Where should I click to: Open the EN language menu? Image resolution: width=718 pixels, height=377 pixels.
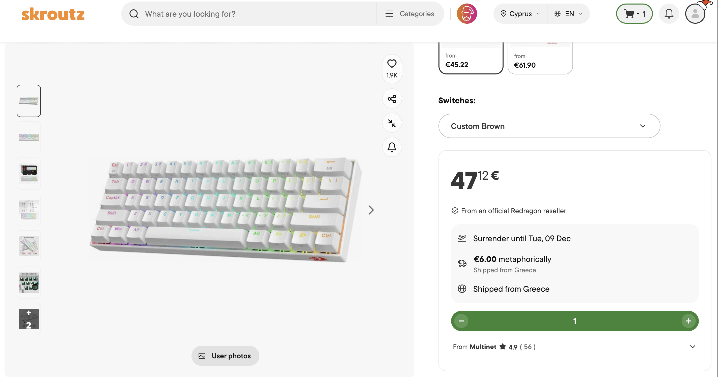pos(568,14)
